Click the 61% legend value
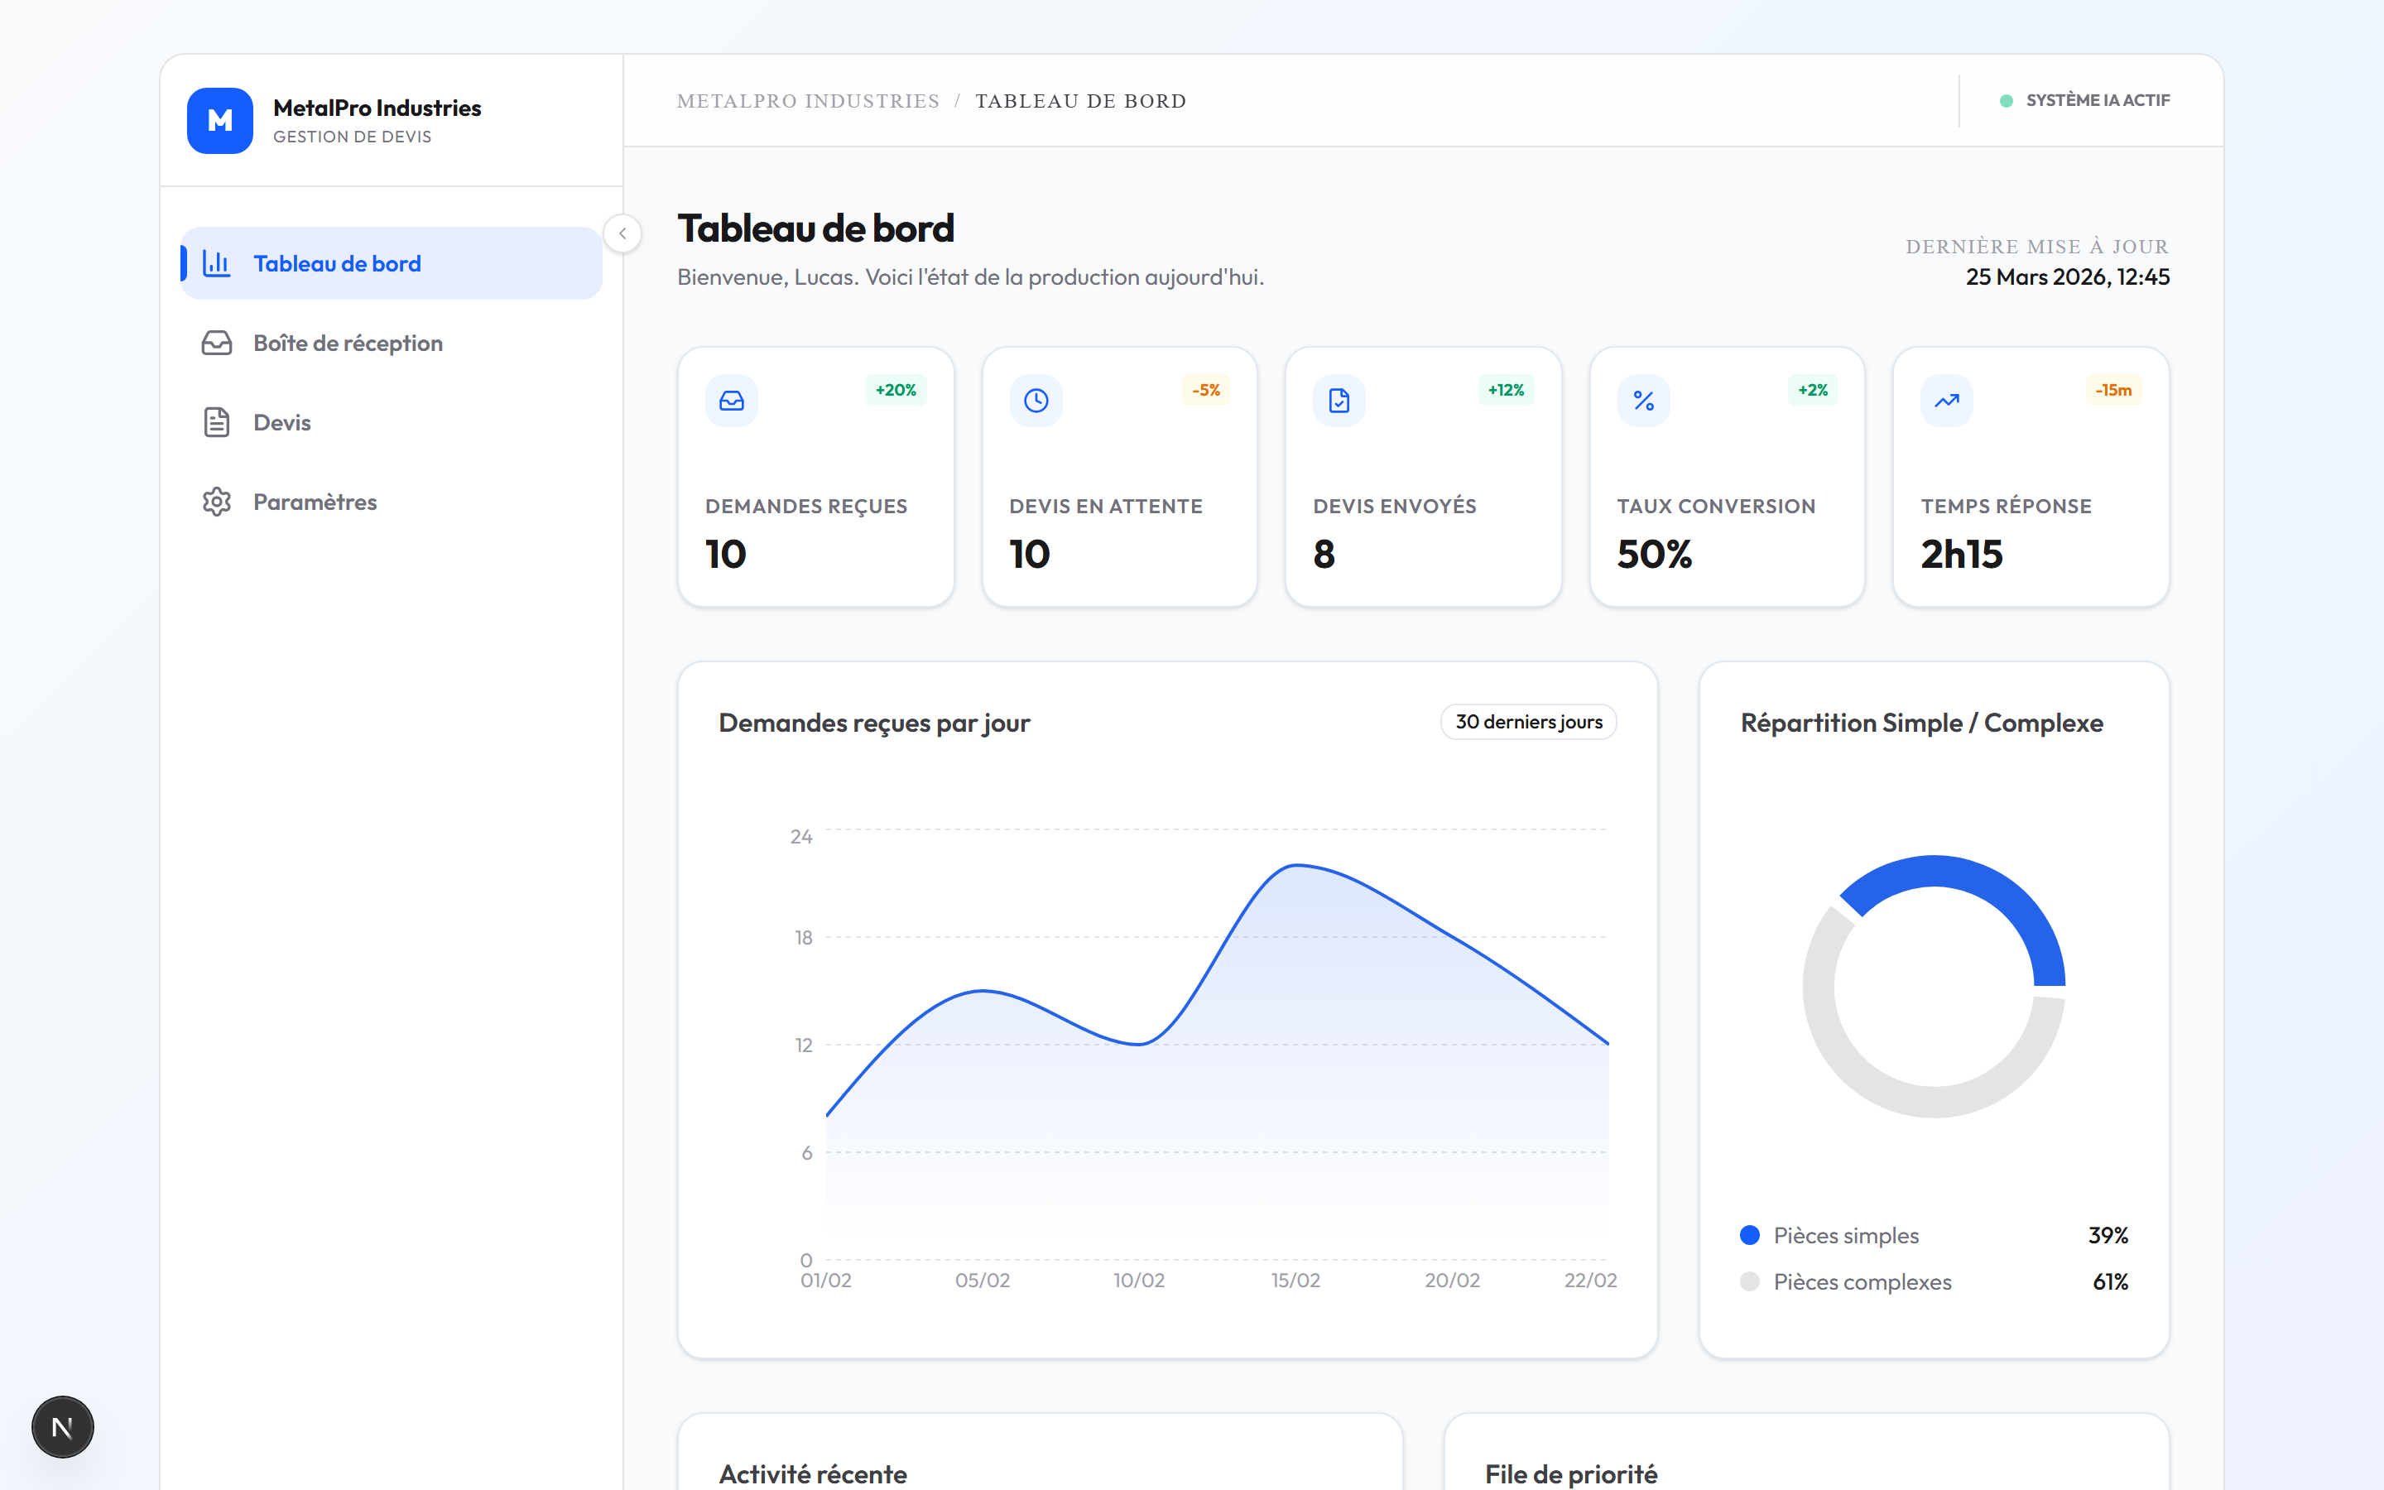This screenshot has width=2384, height=1490. [2110, 1281]
